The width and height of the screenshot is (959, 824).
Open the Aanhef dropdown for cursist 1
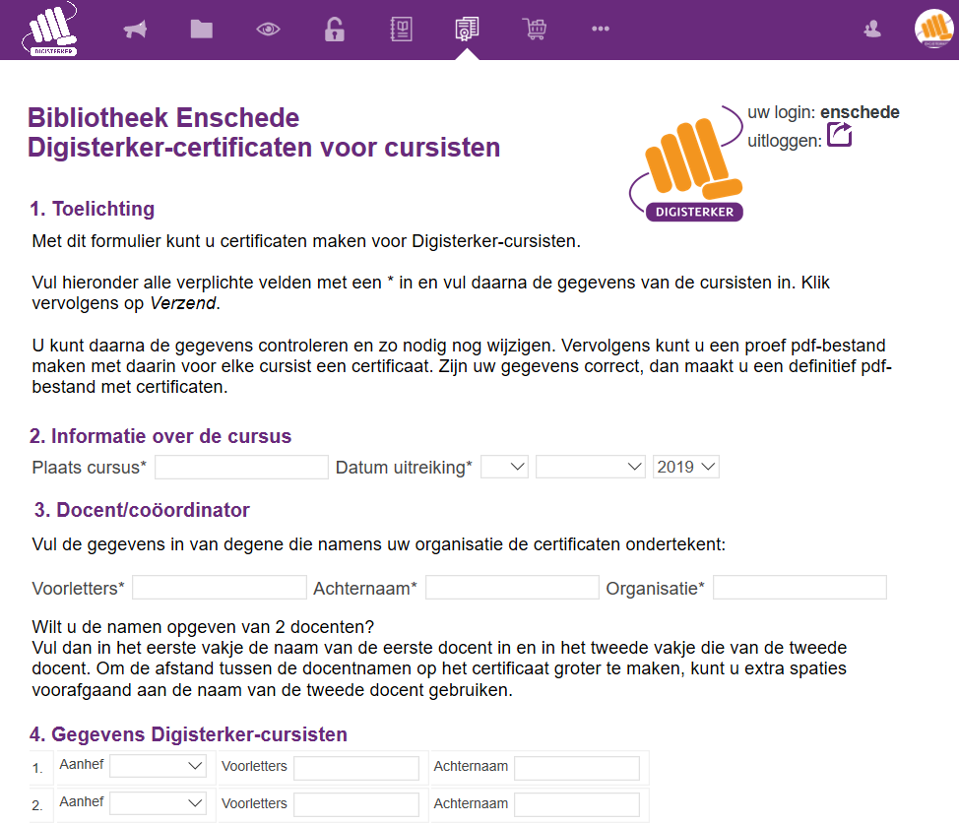coord(158,766)
